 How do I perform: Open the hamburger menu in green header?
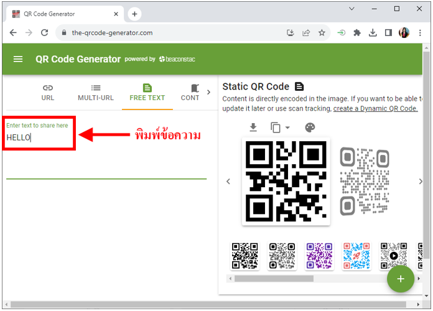pos(18,59)
